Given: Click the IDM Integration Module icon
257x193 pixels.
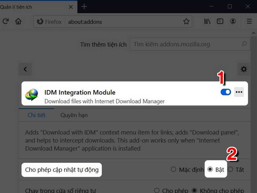Looking at the screenshot, I should pos(32,95).
